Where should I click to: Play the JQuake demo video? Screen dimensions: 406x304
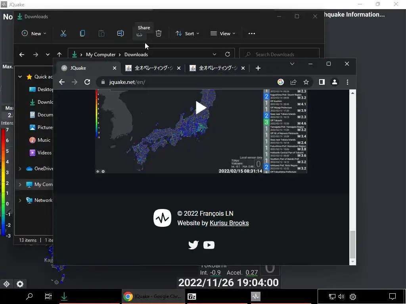tap(201, 108)
